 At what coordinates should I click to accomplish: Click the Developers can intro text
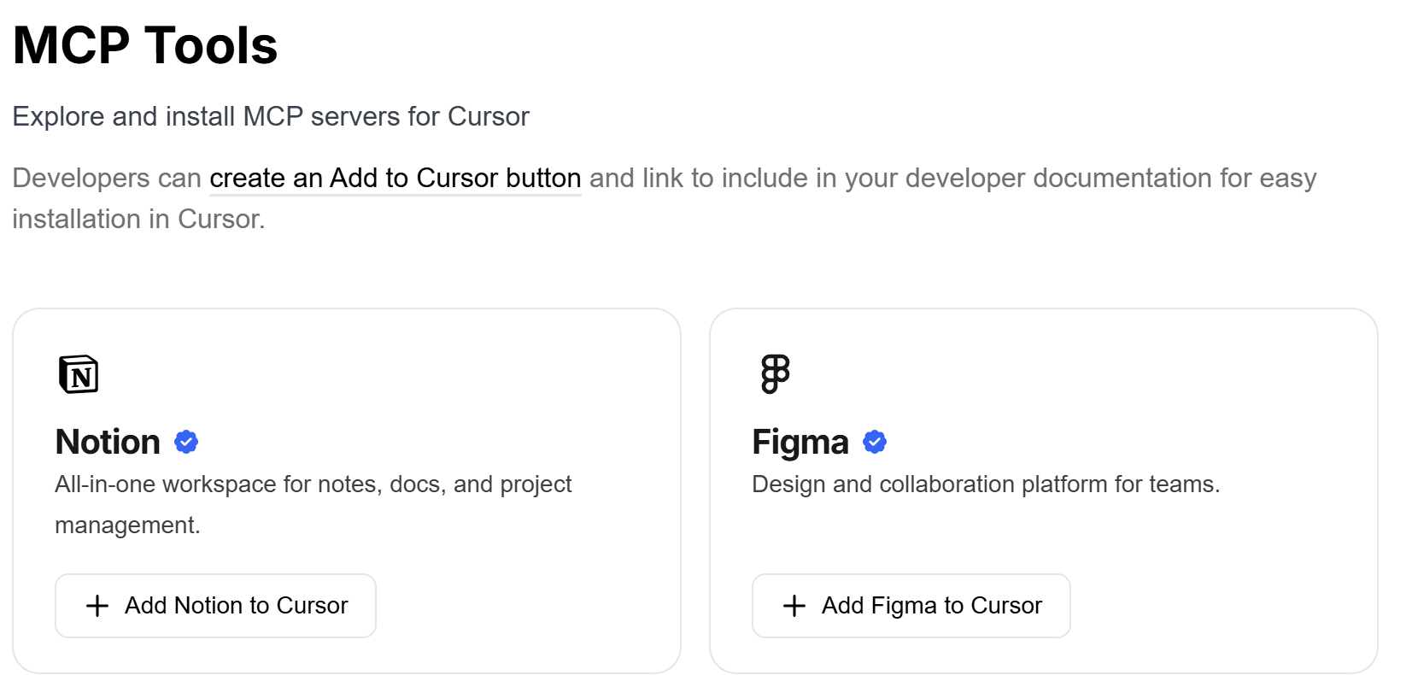coord(107,178)
